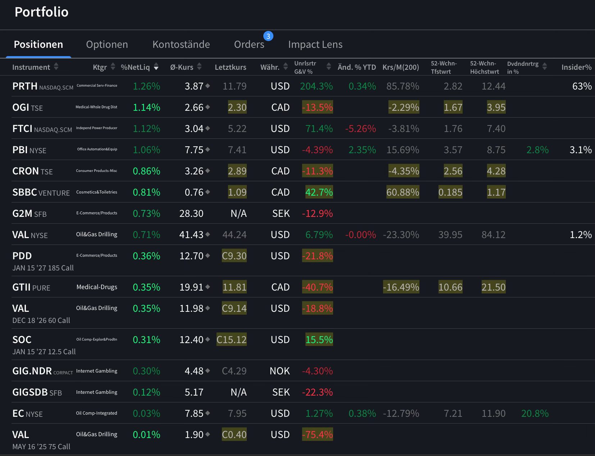
Task: Click PBI dividend yield 2.8%
Action: pyautogui.click(x=537, y=150)
